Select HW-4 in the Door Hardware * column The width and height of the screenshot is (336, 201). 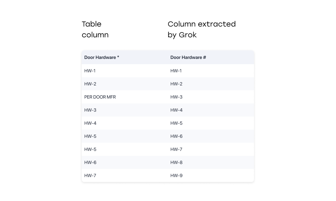pos(90,123)
